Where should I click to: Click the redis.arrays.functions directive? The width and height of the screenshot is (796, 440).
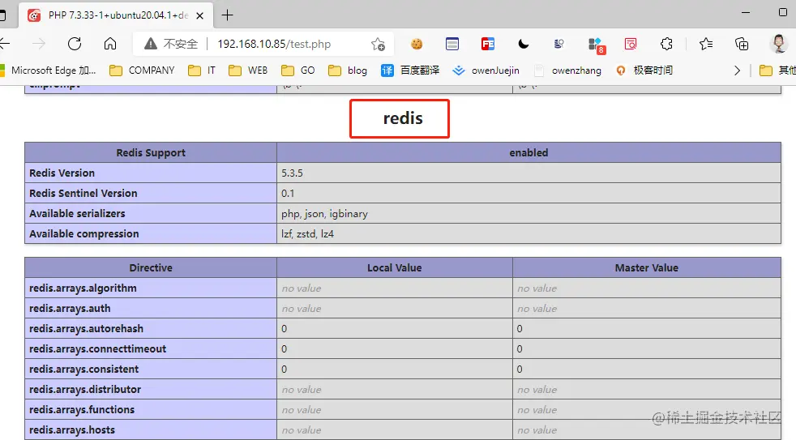pos(82,410)
